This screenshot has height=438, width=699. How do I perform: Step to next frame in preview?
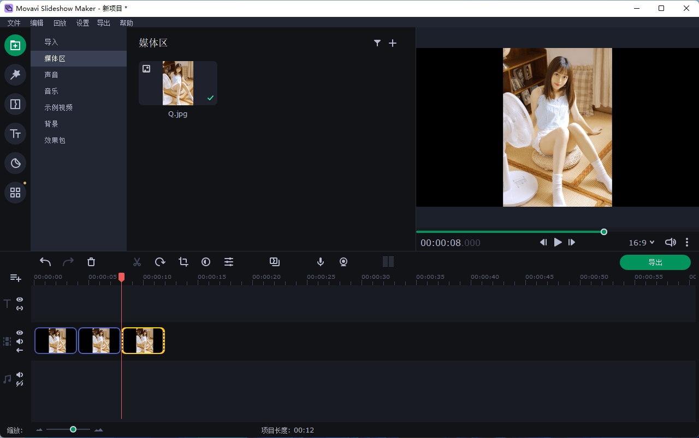572,242
